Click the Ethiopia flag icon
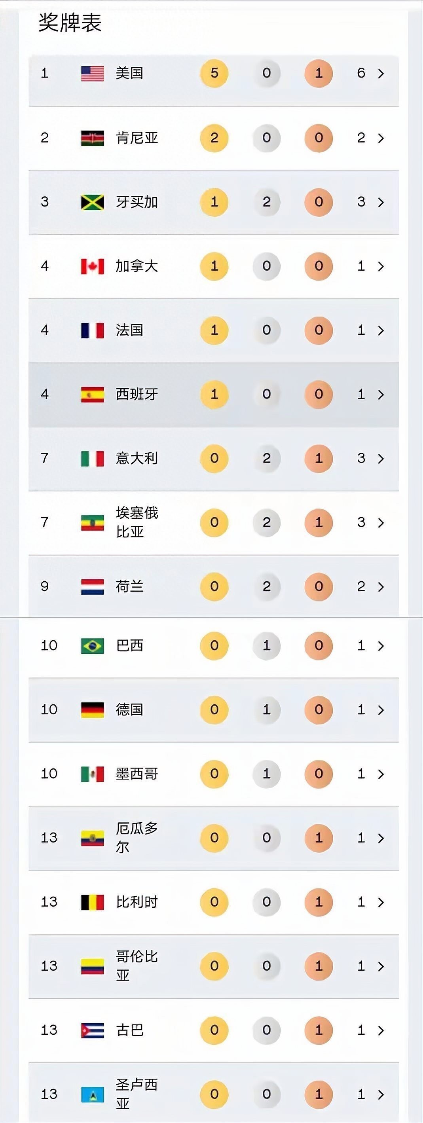Screen dimensions: 423x1123 (93, 522)
